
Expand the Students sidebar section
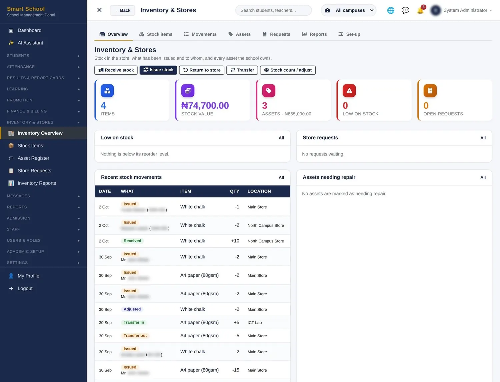43,56
